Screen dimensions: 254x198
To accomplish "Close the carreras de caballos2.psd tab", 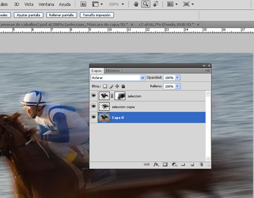I will 132,25.
